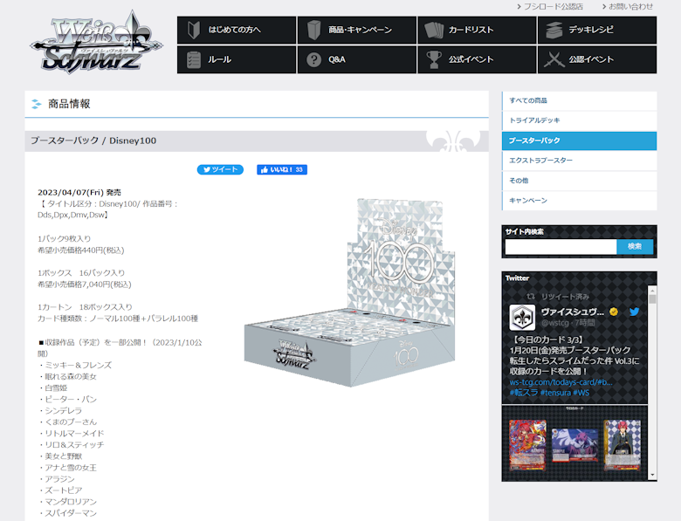Open the デッキレシピ deck stack icon

[554, 30]
